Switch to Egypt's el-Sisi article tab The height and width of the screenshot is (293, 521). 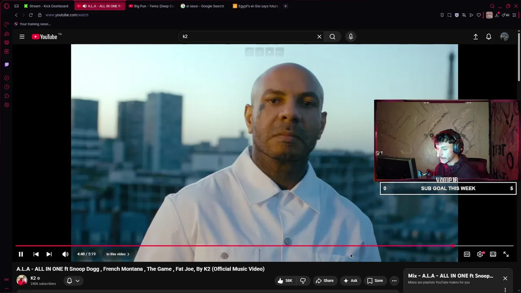256,6
